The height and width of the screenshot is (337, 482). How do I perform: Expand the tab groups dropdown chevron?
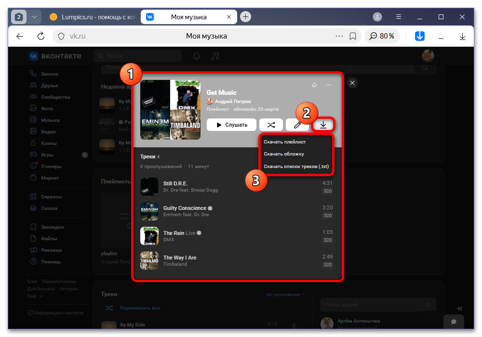(34, 17)
